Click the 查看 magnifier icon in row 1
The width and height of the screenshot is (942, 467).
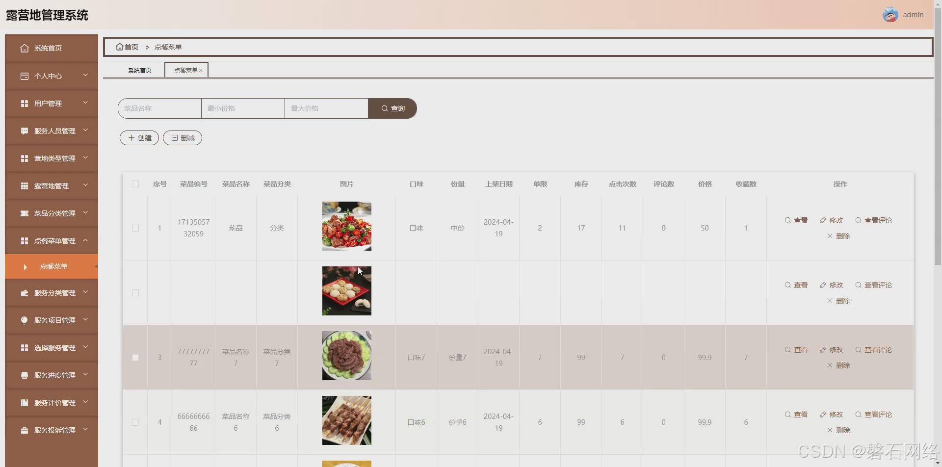point(787,220)
